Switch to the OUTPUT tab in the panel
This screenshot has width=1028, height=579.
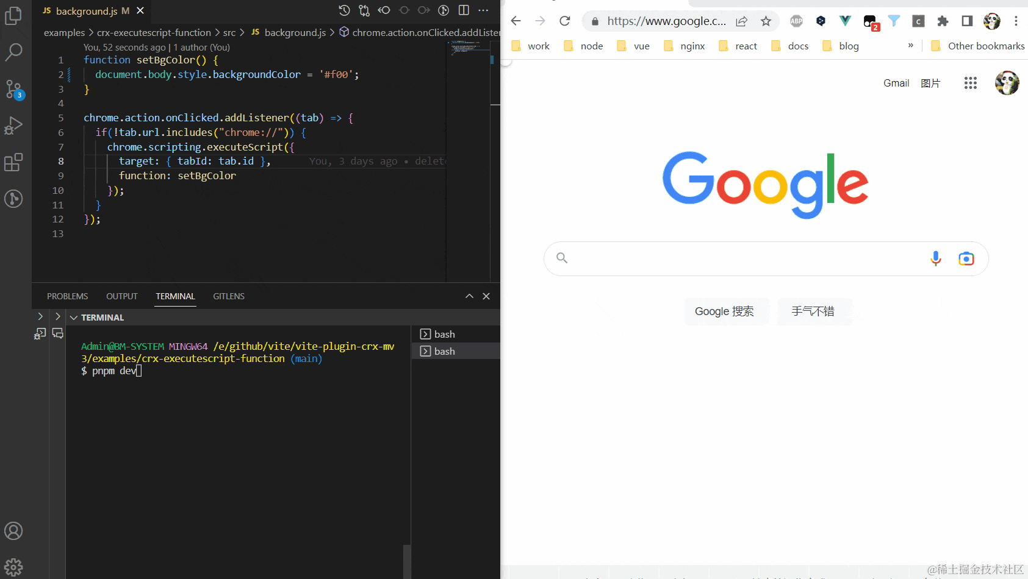tap(121, 296)
